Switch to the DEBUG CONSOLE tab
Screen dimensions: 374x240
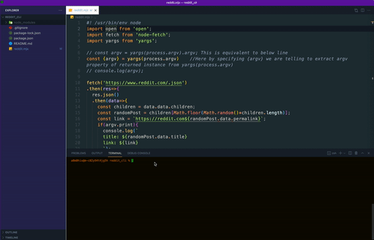(x=138, y=153)
